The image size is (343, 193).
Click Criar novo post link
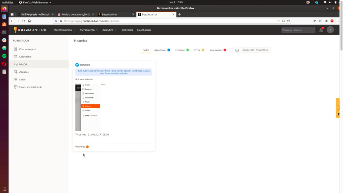click(x=28, y=49)
